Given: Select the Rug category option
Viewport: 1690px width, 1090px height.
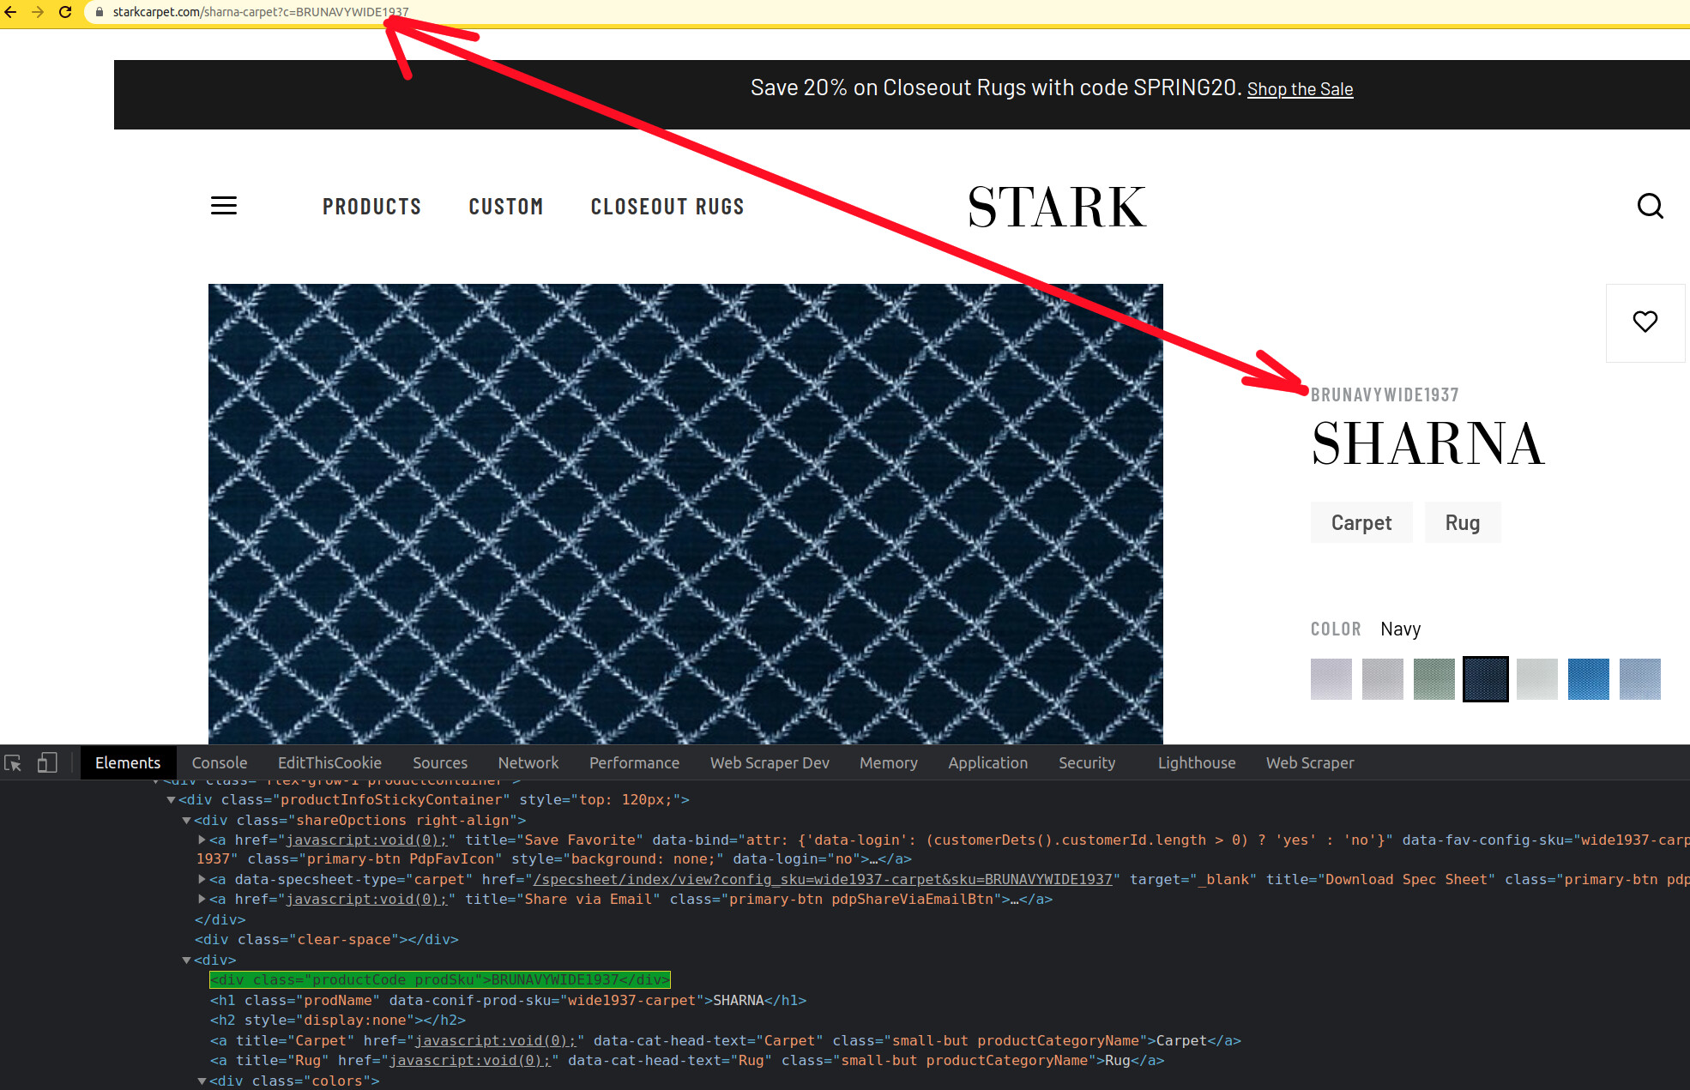Looking at the screenshot, I should tap(1462, 522).
